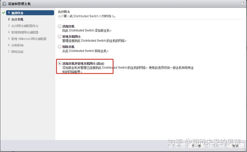
Task: Click the green checkmark next to step 1
Action: click(x=3, y=13)
